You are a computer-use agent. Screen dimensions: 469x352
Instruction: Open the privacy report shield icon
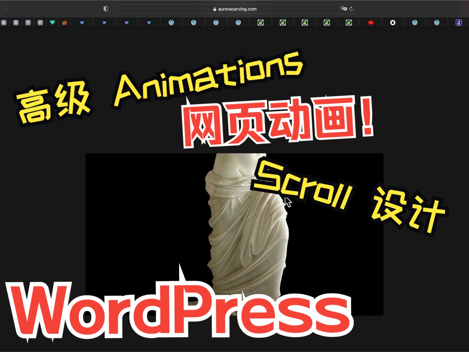pos(106,9)
